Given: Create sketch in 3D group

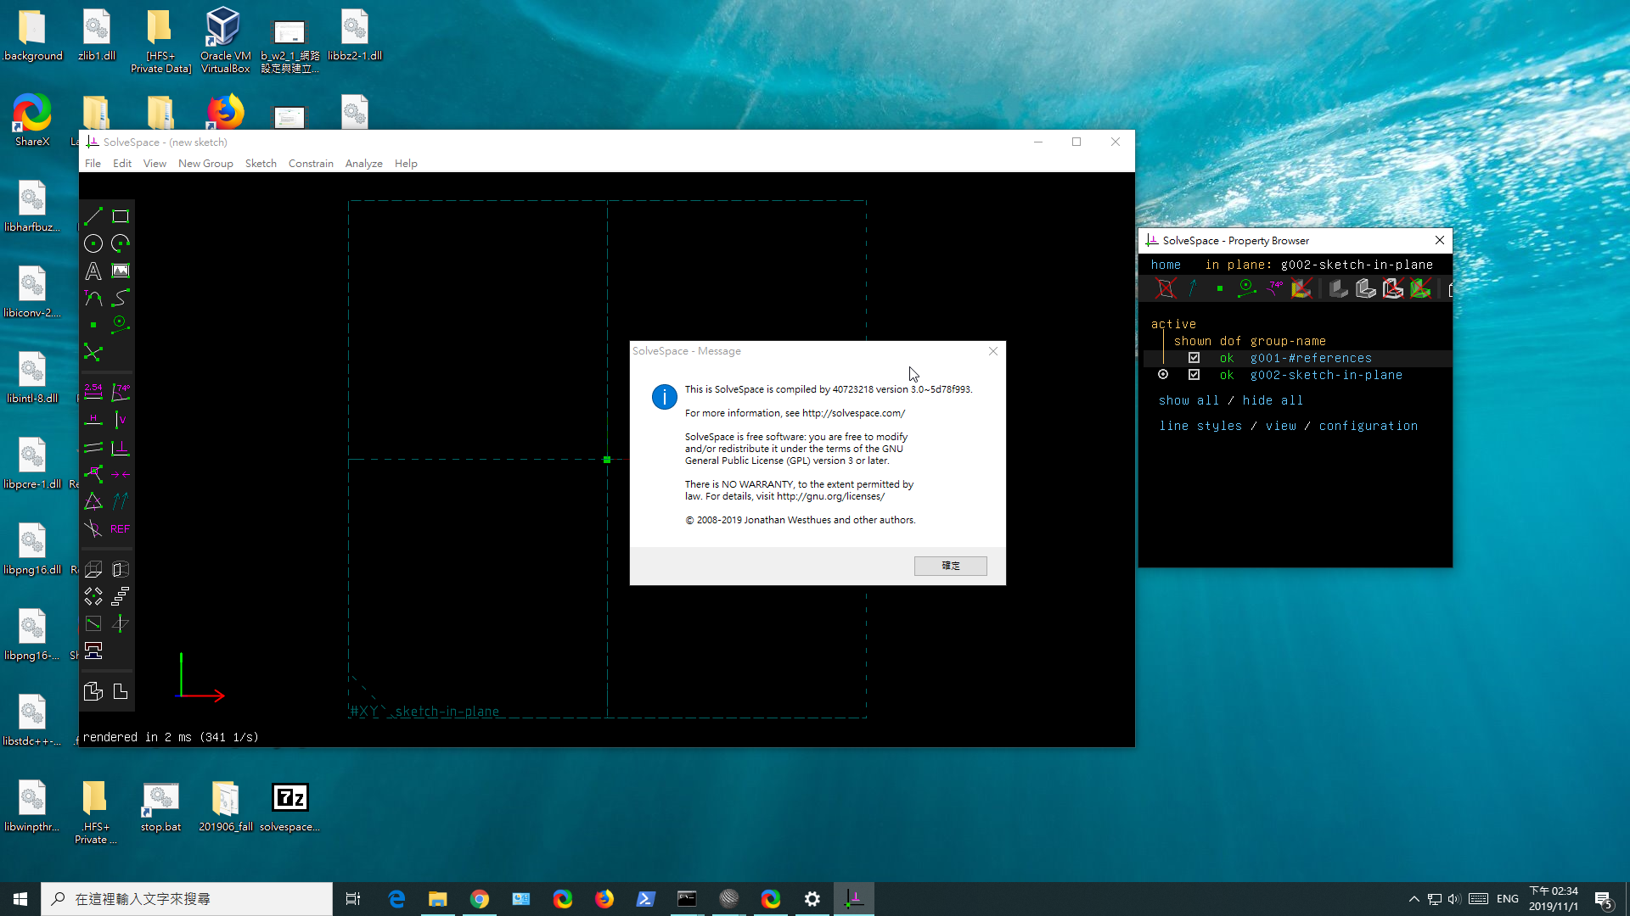Looking at the screenshot, I should point(121,623).
